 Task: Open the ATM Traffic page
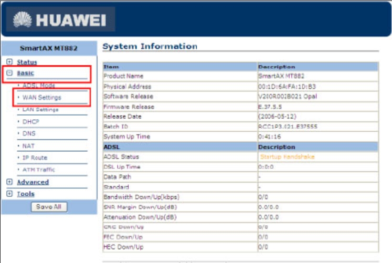point(39,169)
